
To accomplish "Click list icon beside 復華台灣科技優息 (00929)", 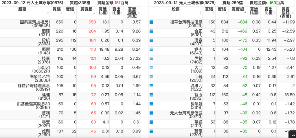I will pos(151,22).
